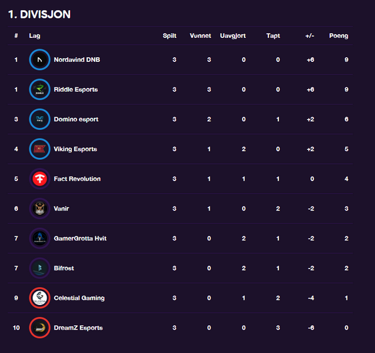Sort the table by Poeng column header
This screenshot has height=353, width=375.
click(x=338, y=36)
